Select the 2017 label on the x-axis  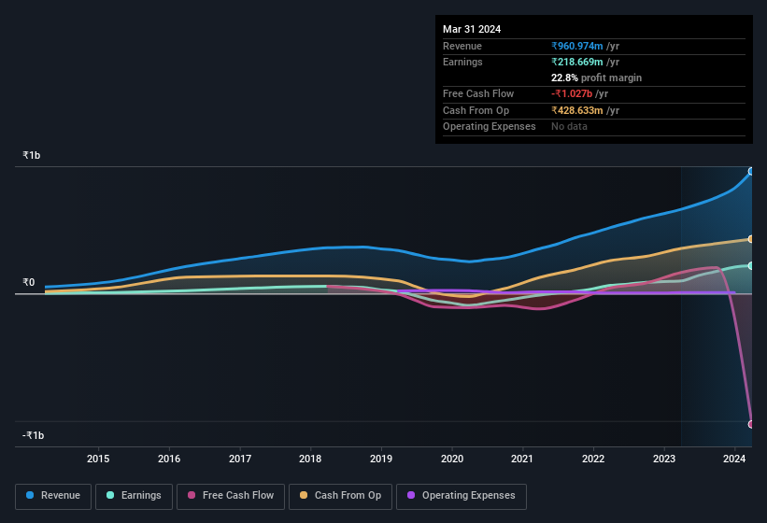click(240, 459)
